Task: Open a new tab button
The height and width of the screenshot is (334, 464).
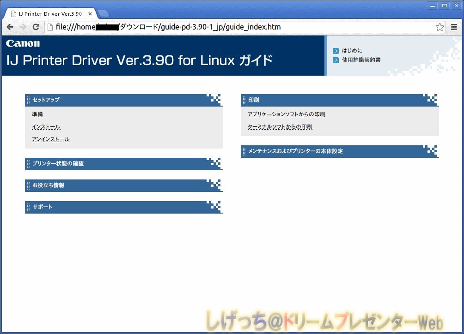Action: [103, 13]
